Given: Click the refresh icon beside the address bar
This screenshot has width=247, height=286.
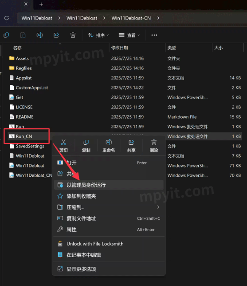Looking at the screenshot, I should tap(7, 18).
